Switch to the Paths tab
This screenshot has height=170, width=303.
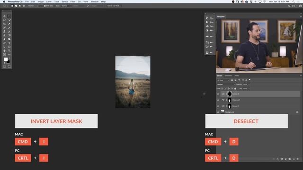click(237, 76)
